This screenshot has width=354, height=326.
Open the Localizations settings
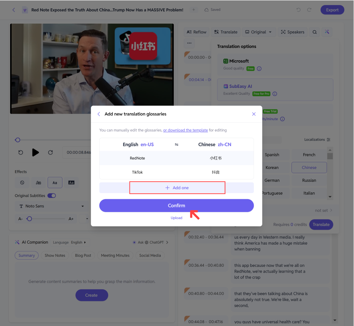(x=317, y=140)
